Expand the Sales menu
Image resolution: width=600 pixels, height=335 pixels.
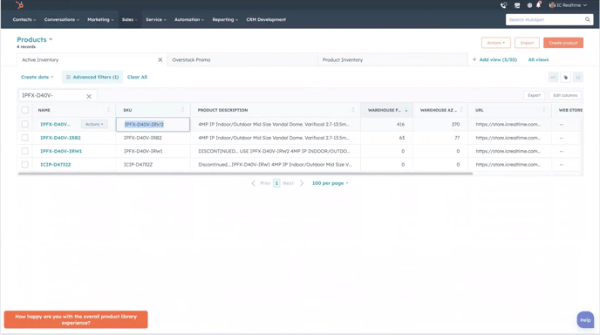(x=129, y=19)
